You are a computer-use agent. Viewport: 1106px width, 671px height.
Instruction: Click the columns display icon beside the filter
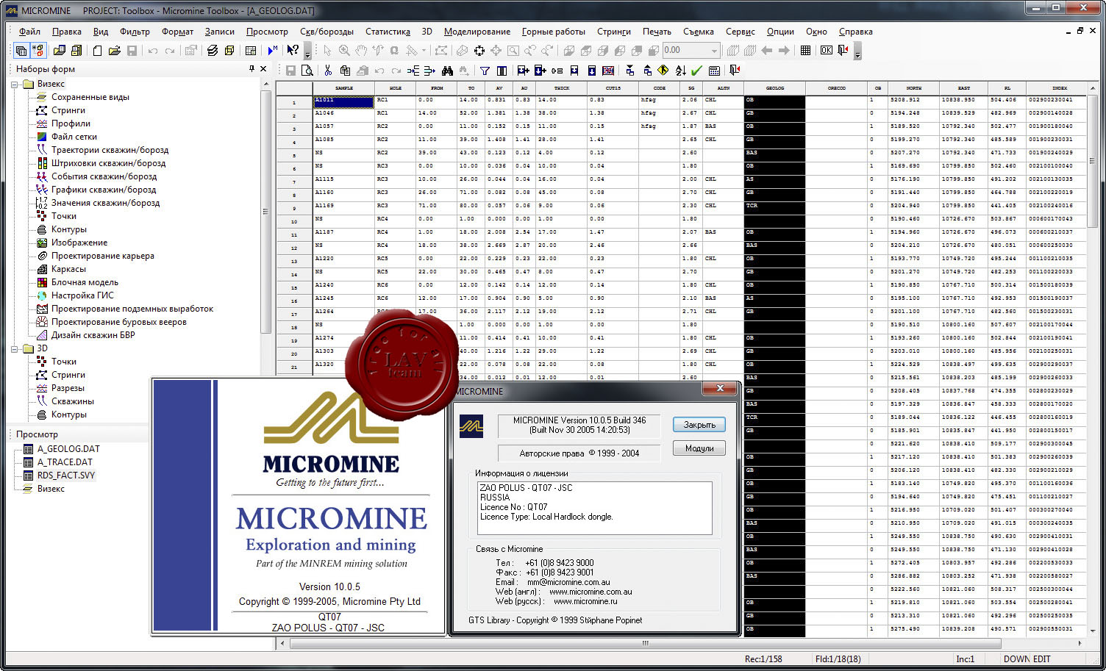[502, 71]
